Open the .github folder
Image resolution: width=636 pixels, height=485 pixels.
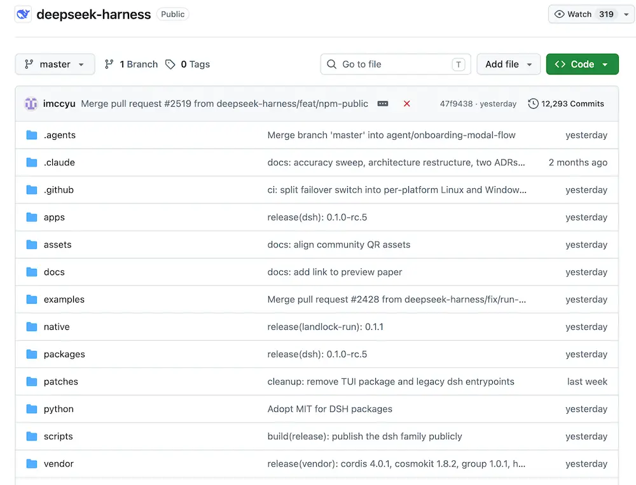tap(59, 190)
